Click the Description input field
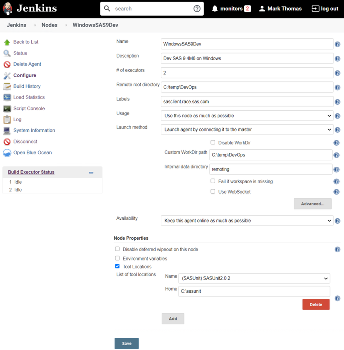This screenshot has height=350, width=344. (247, 58)
